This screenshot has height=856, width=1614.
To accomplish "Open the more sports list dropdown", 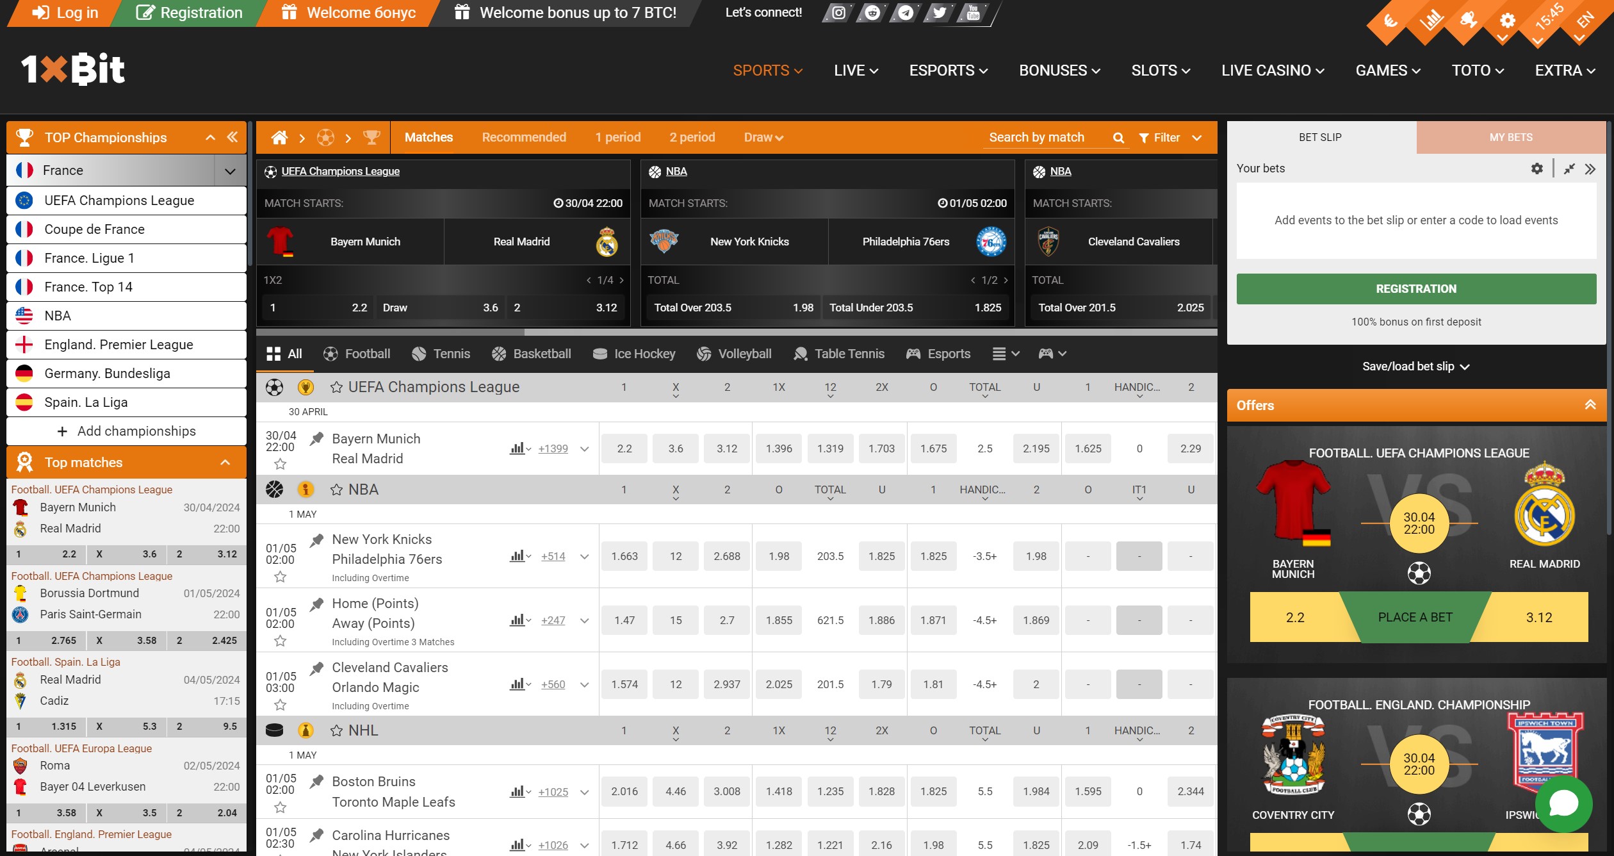I will (1006, 354).
